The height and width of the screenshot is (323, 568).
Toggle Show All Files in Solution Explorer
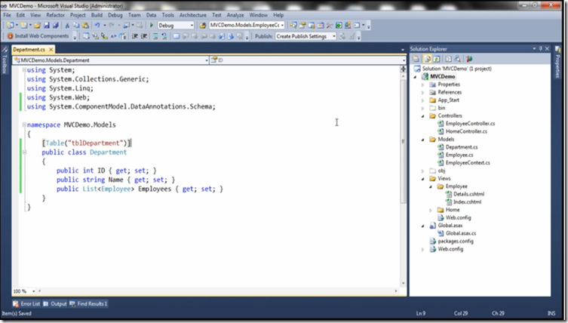tap(428, 59)
